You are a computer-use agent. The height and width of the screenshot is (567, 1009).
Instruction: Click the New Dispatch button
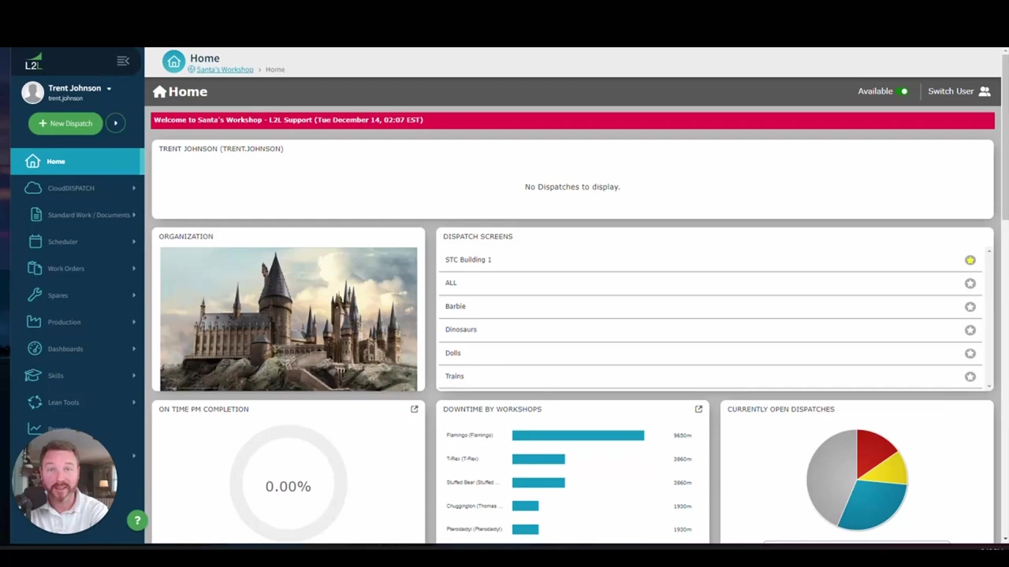[65, 124]
